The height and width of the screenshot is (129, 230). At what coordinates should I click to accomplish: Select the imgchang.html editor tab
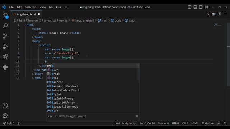pos(26,14)
